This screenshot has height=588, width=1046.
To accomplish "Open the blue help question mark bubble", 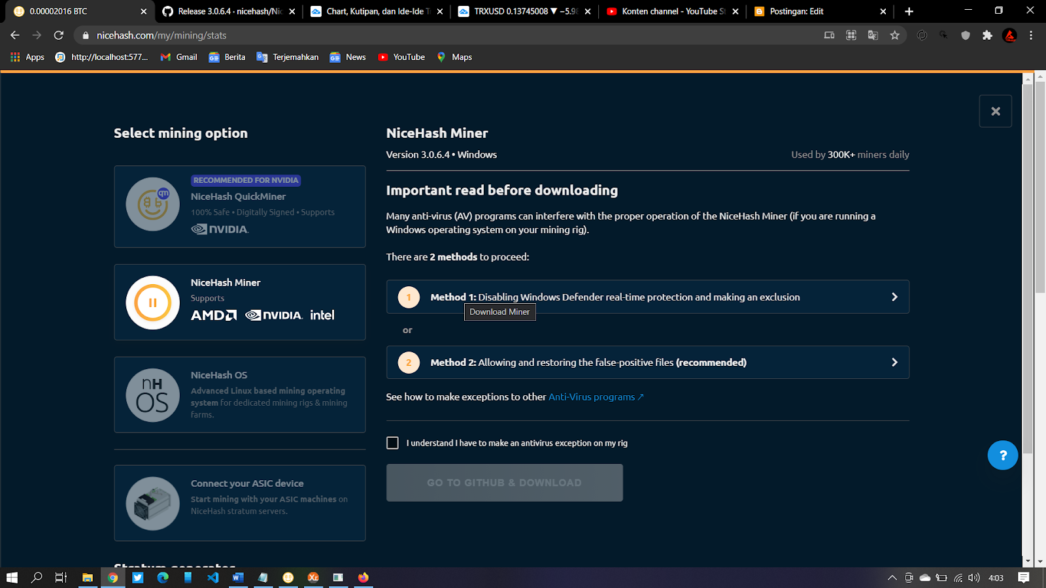I will 1002,455.
